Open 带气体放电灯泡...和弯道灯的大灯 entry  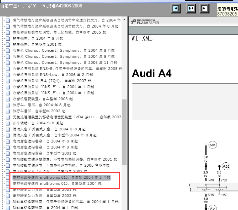(67, 20)
